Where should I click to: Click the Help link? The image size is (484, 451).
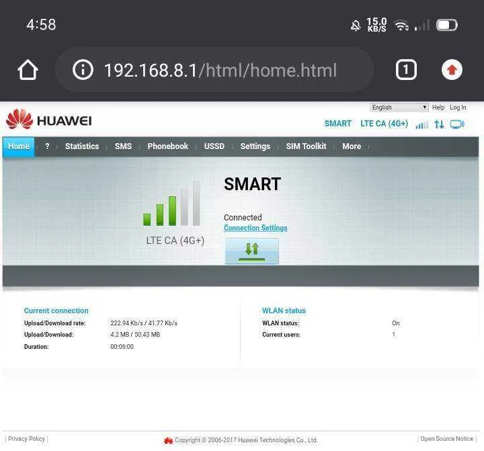click(x=438, y=108)
